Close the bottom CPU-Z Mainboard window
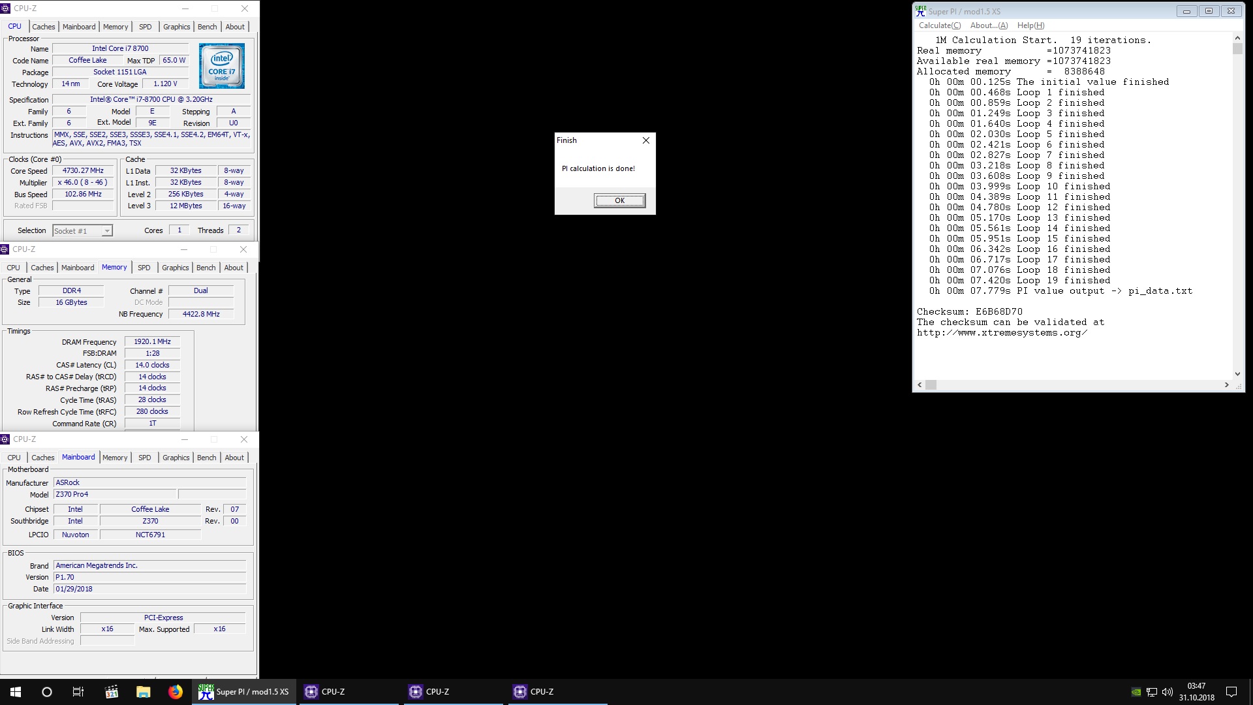1253x705 pixels. (x=244, y=439)
